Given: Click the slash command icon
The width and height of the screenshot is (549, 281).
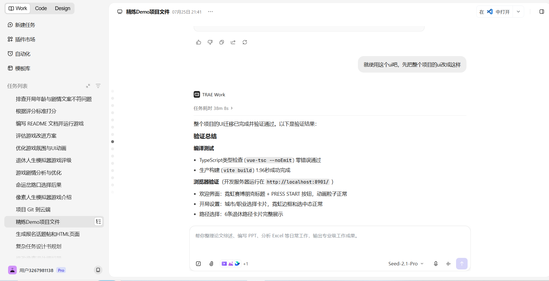Looking at the screenshot, I should (198, 264).
